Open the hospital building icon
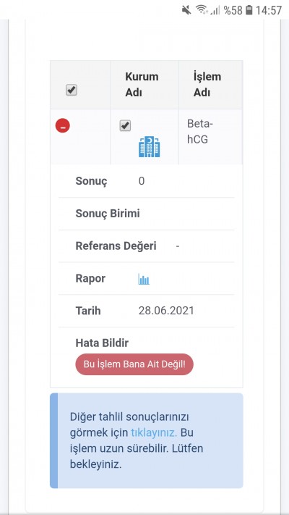 click(150, 146)
